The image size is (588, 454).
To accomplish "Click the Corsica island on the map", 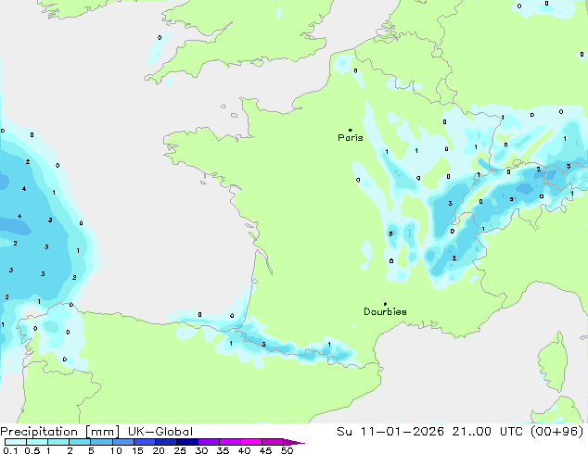I will pos(555,363).
